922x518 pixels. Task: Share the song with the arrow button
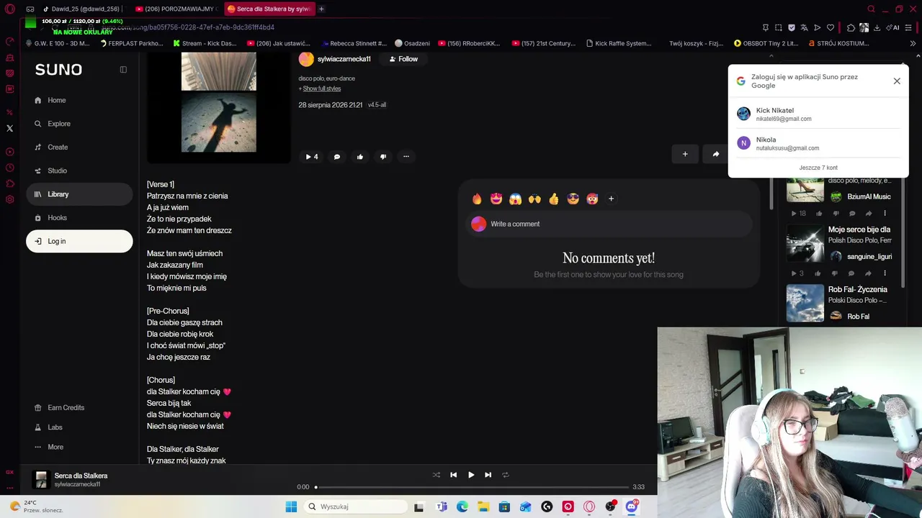coord(715,154)
